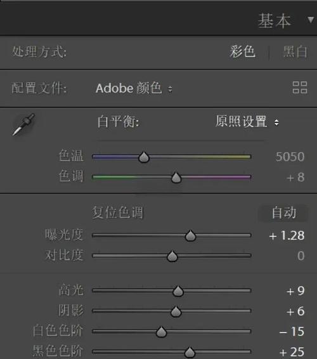Click the 自动 tone button
This screenshot has width=317, height=359.
click(x=283, y=213)
